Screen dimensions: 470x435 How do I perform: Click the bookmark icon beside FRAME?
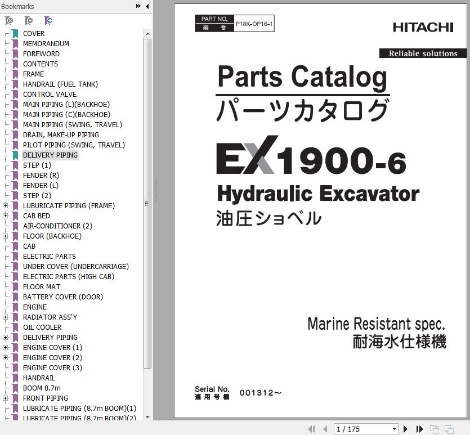point(15,74)
